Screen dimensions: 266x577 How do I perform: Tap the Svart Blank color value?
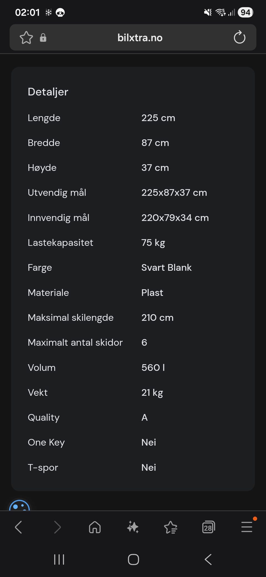click(166, 267)
